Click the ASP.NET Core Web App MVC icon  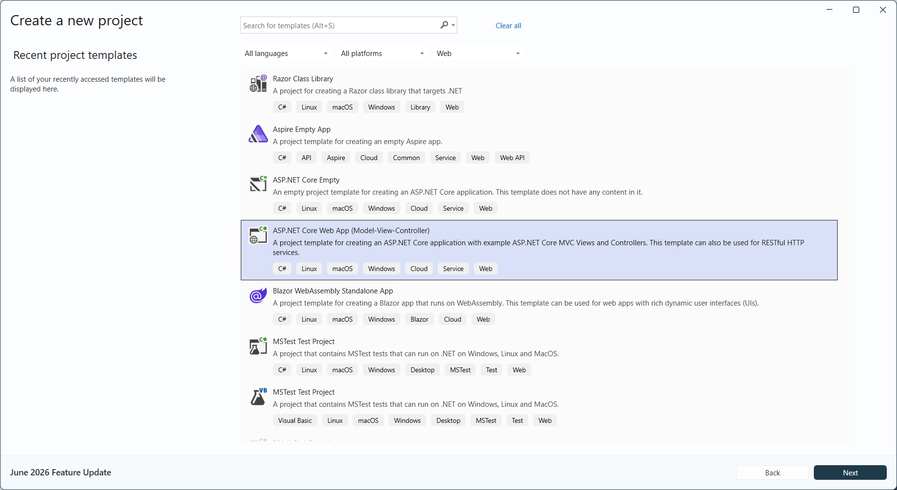click(258, 235)
